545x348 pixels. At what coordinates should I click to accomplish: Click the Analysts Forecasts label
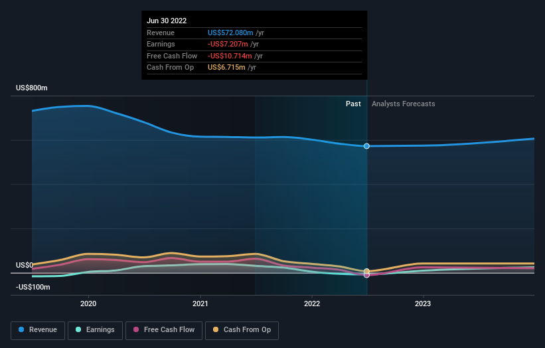[x=403, y=104]
